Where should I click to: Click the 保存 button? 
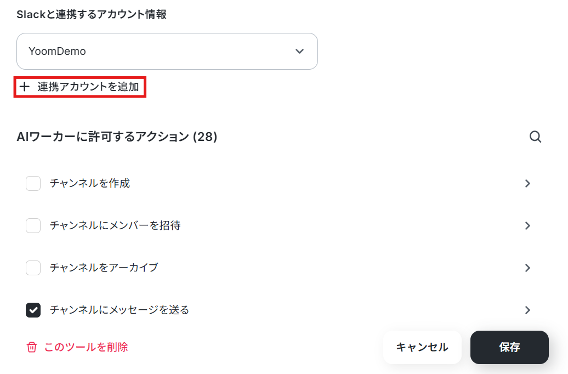point(509,347)
